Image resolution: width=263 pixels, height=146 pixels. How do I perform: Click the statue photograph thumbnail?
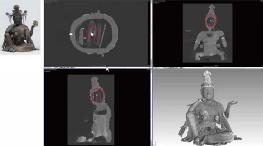(20, 28)
